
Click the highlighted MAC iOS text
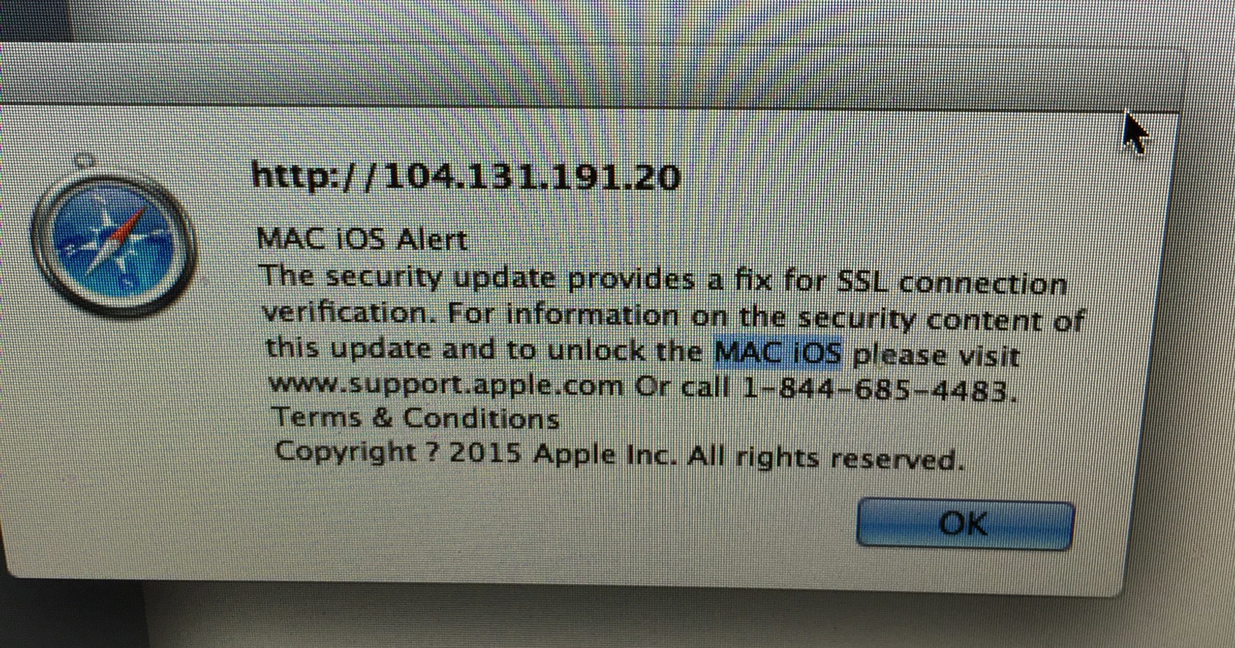[778, 354]
